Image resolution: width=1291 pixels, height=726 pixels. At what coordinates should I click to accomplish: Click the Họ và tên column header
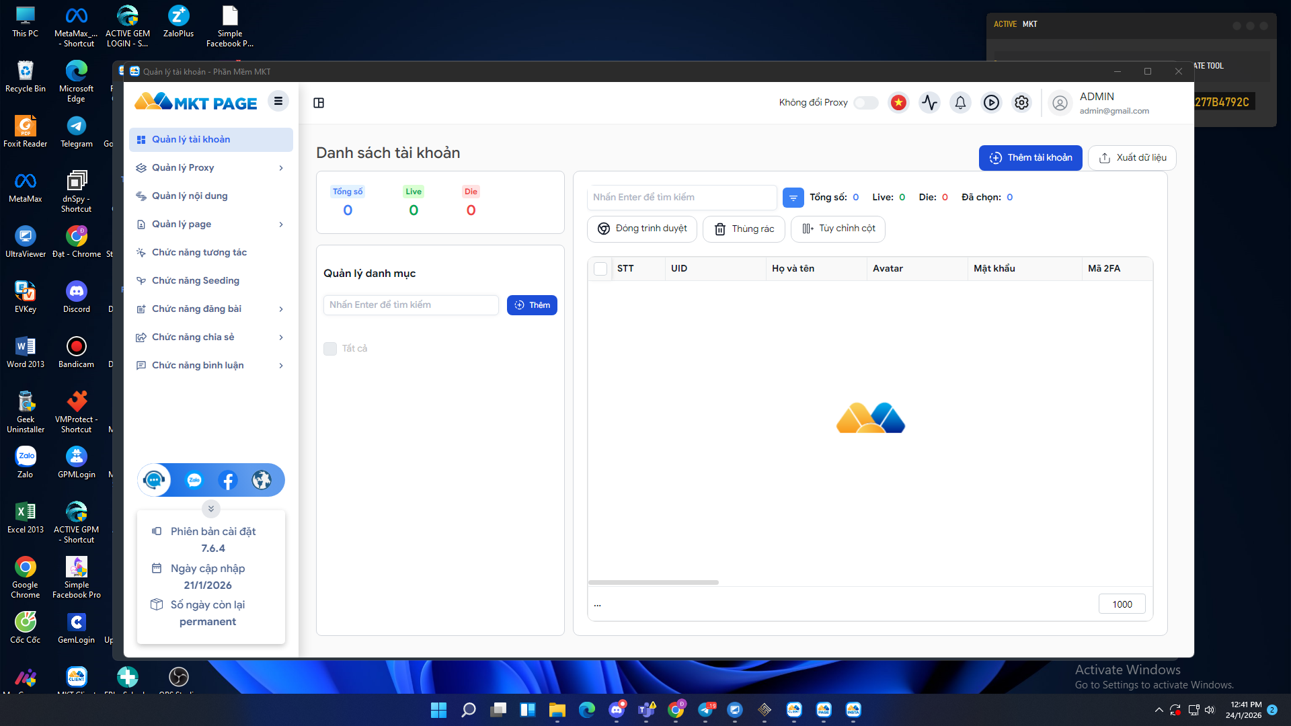(x=816, y=269)
